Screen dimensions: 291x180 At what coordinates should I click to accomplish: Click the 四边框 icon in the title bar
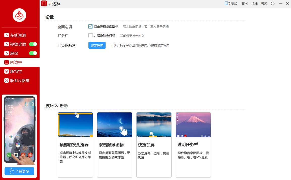[44, 4]
